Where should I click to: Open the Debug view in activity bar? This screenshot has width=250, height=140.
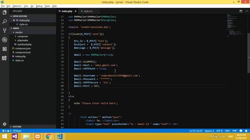coord(4,40)
